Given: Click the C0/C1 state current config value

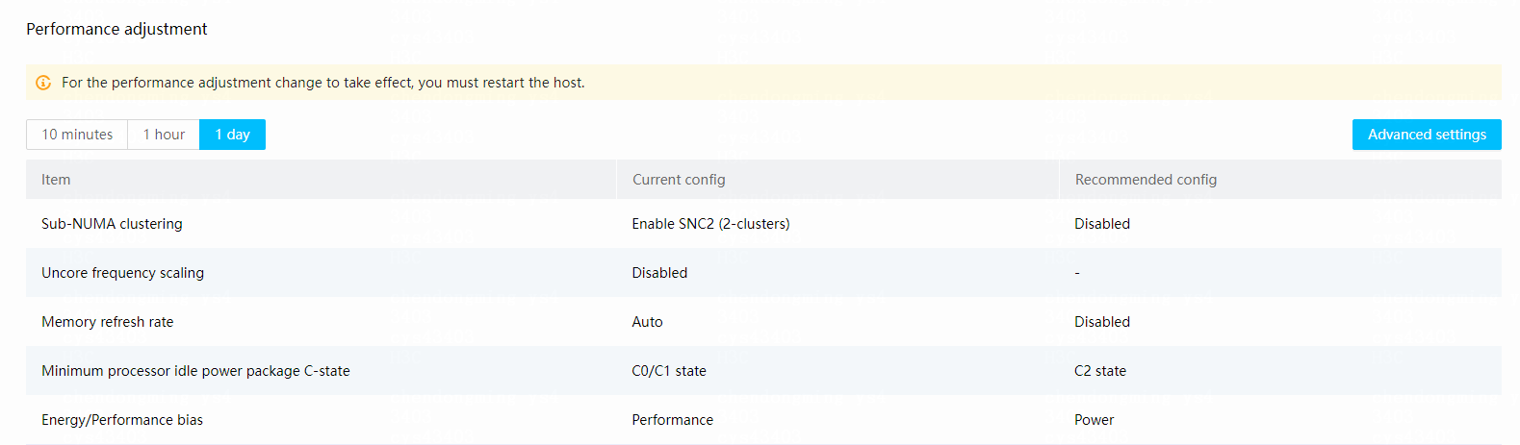Looking at the screenshot, I should pos(669,371).
